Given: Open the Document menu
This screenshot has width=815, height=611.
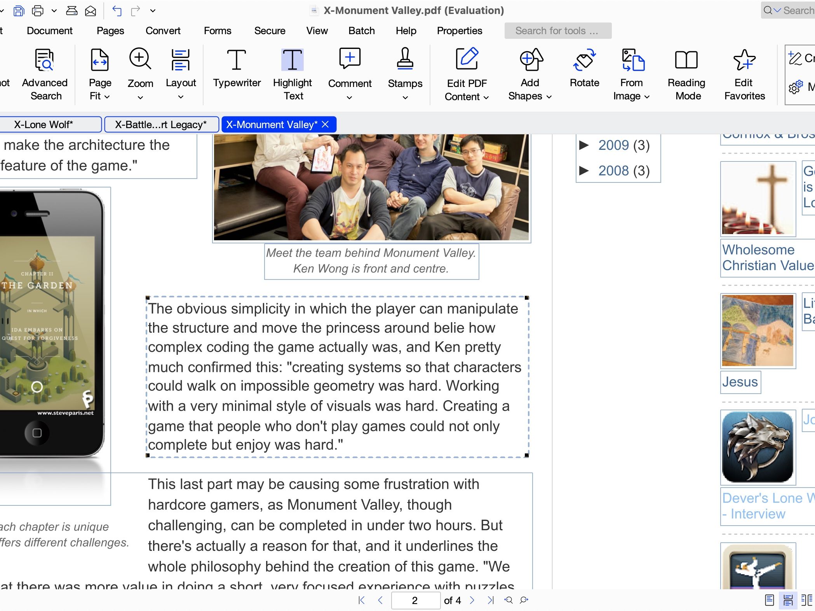Looking at the screenshot, I should [49, 31].
